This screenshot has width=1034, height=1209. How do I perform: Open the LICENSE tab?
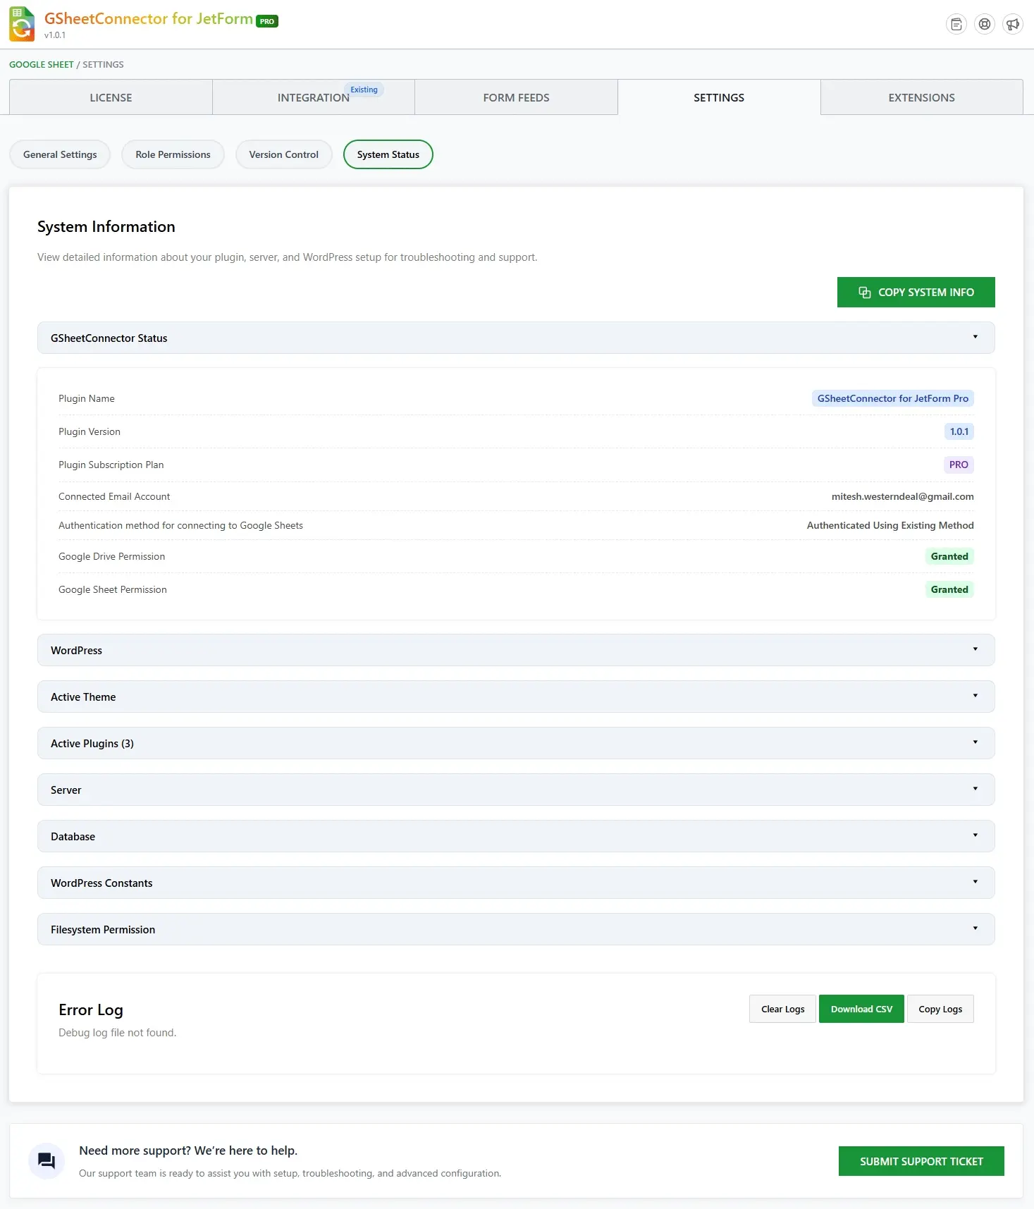tap(111, 97)
